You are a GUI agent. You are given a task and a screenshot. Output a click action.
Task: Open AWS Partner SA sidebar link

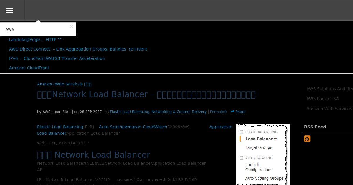[x=322, y=99]
